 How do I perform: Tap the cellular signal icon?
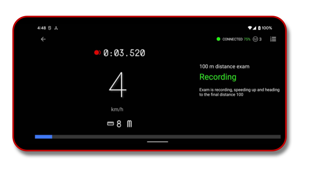(255, 28)
